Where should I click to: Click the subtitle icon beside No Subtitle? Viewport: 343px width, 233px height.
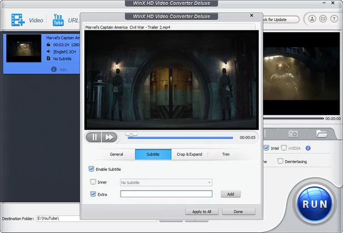[x=48, y=58]
